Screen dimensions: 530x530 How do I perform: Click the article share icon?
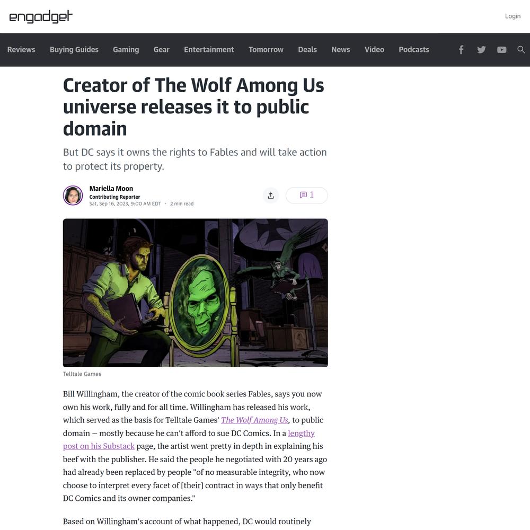271,196
